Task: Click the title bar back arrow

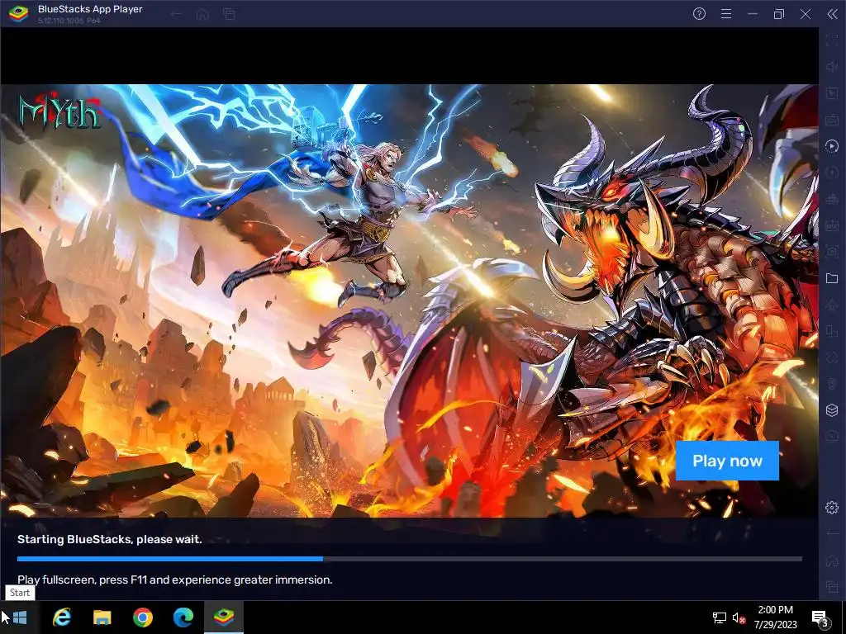Action: point(177,14)
